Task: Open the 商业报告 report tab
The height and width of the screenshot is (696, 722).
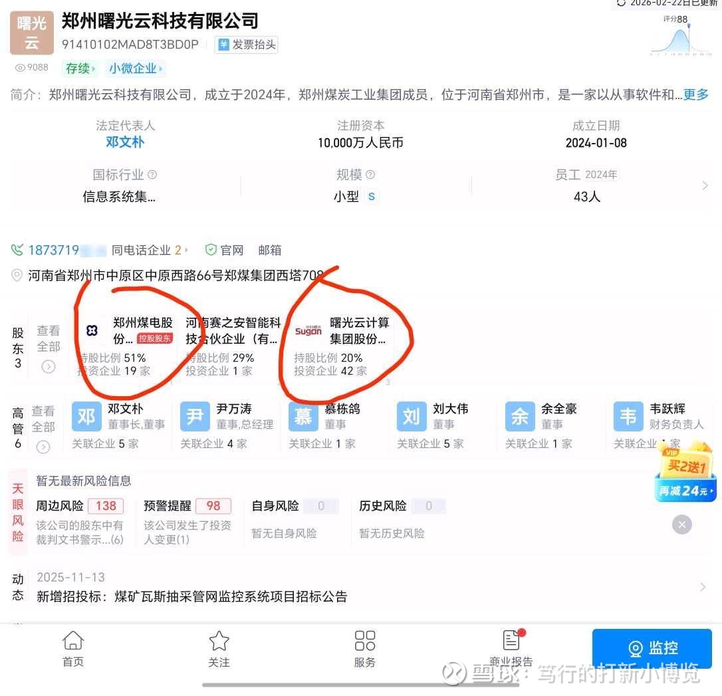Action: point(511,649)
